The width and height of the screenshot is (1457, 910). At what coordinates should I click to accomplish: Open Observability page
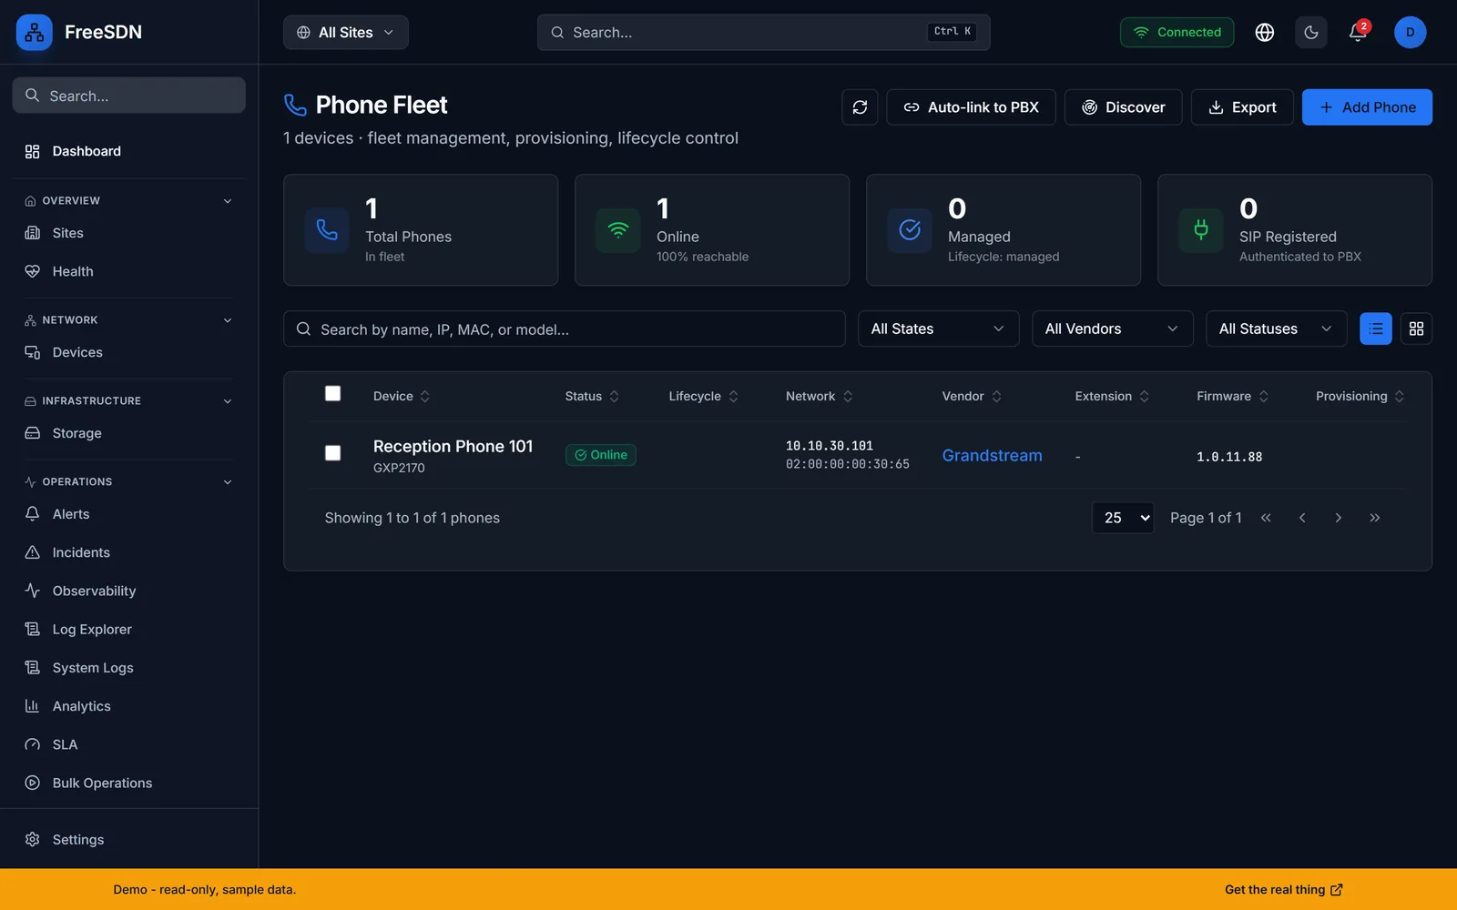coord(128,591)
